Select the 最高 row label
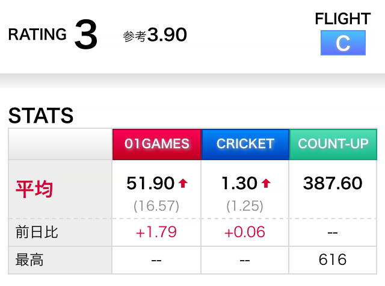This screenshot has width=385, height=286. click(x=29, y=260)
